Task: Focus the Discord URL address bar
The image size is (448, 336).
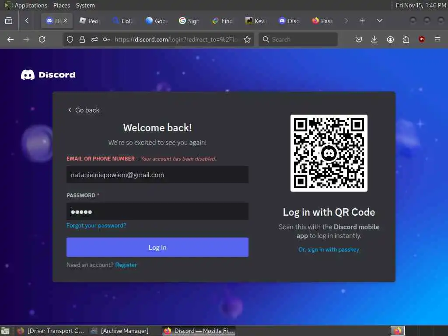Action: 176,39
